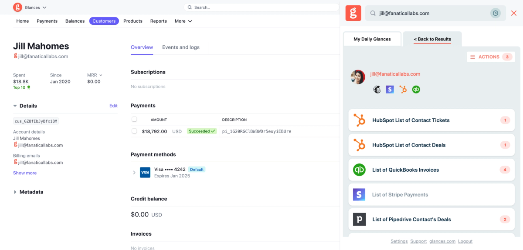The width and height of the screenshot is (523, 250).
Task: Click the Glances panel search icon
Action: click(x=373, y=13)
